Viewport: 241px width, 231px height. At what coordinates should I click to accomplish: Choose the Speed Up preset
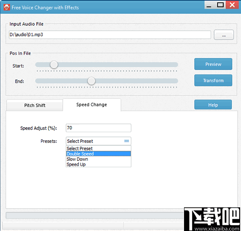(98, 164)
